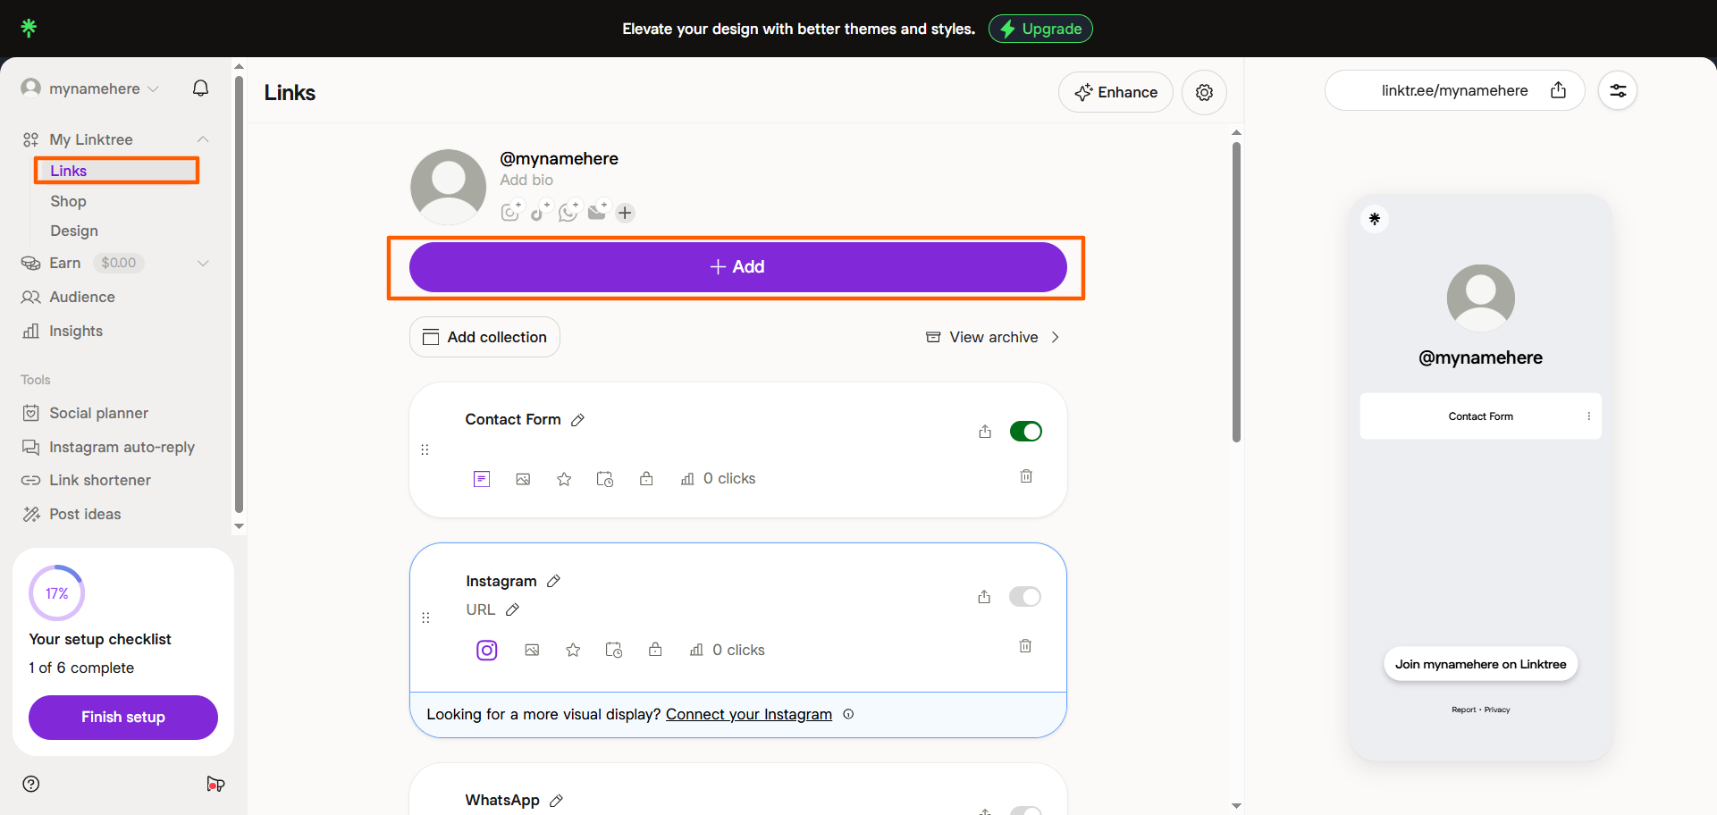Add WhatsApp social icon under bio
1717x815 pixels.
pyautogui.click(x=569, y=212)
